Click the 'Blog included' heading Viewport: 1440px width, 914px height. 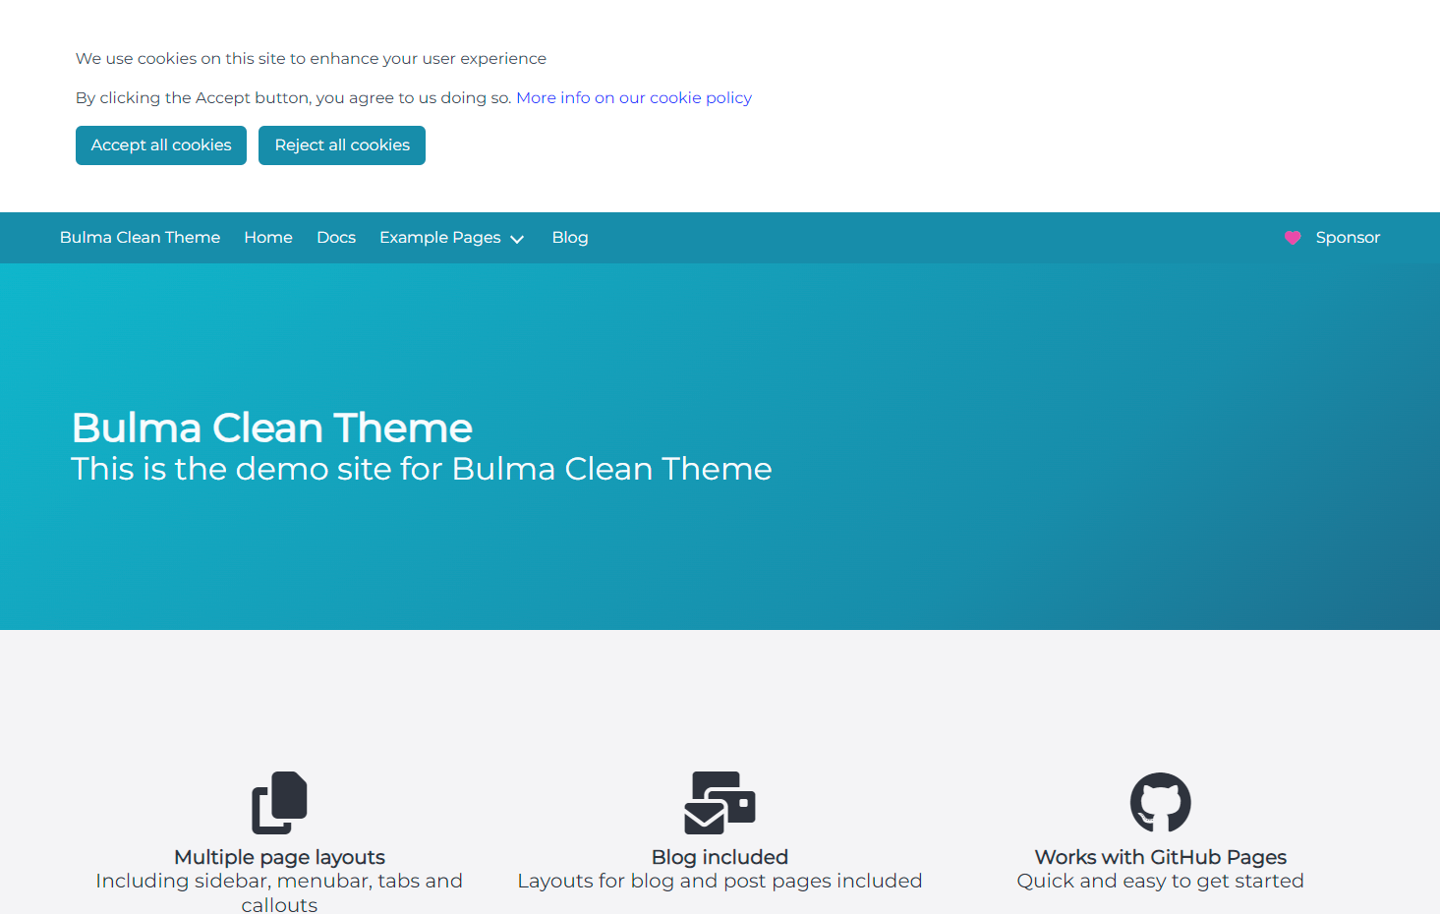[x=720, y=857]
